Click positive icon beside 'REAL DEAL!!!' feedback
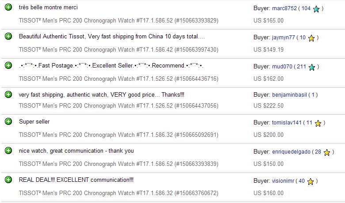The height and width of the screenshot is (203, 345). (x=8, y=180)
